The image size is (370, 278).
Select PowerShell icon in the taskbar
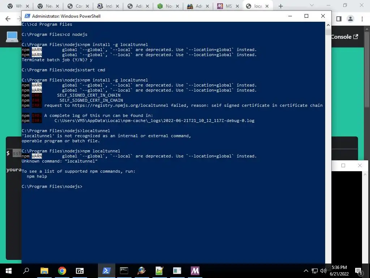point(107,271)
